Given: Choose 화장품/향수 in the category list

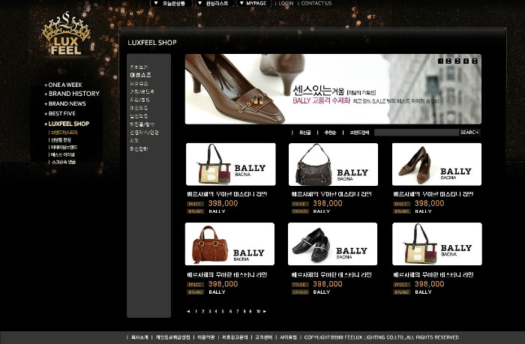Looking at the screenshot, I should tap(142, 124).
